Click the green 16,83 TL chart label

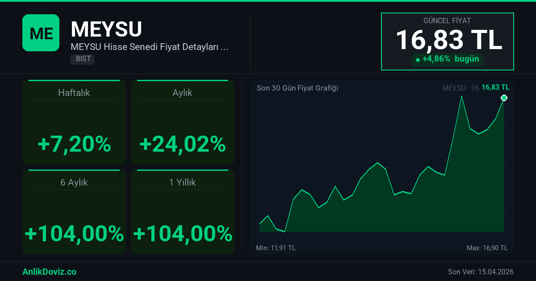point(495,87)
